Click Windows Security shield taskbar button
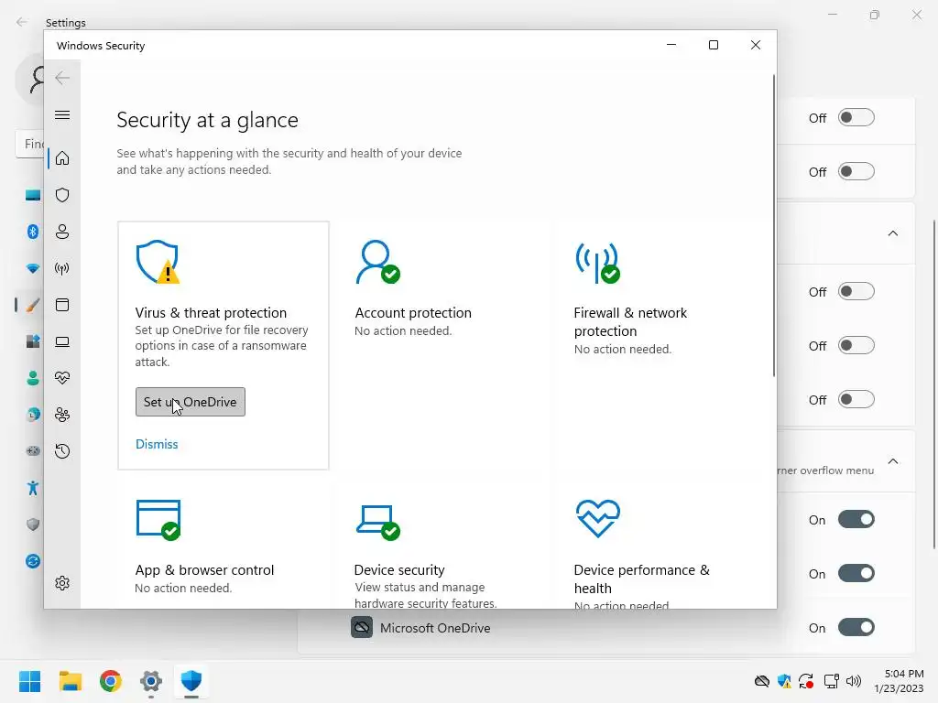The width and height of the screenshot is (938, 703). pyautogui.click(x=191, y=681)
